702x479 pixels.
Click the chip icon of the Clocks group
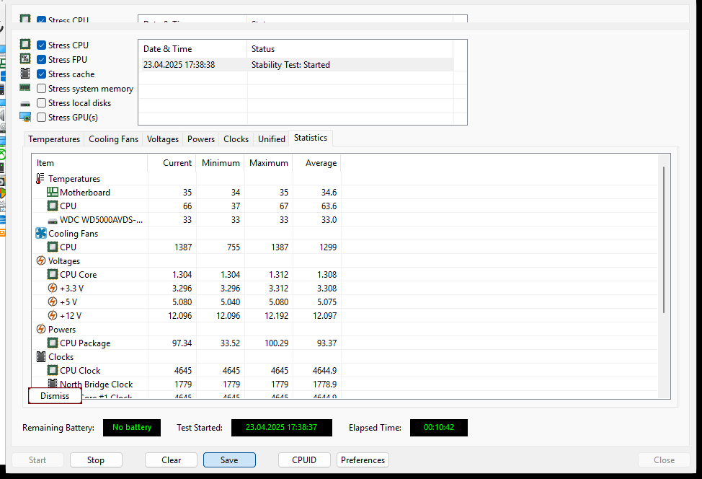pos(41,356)
